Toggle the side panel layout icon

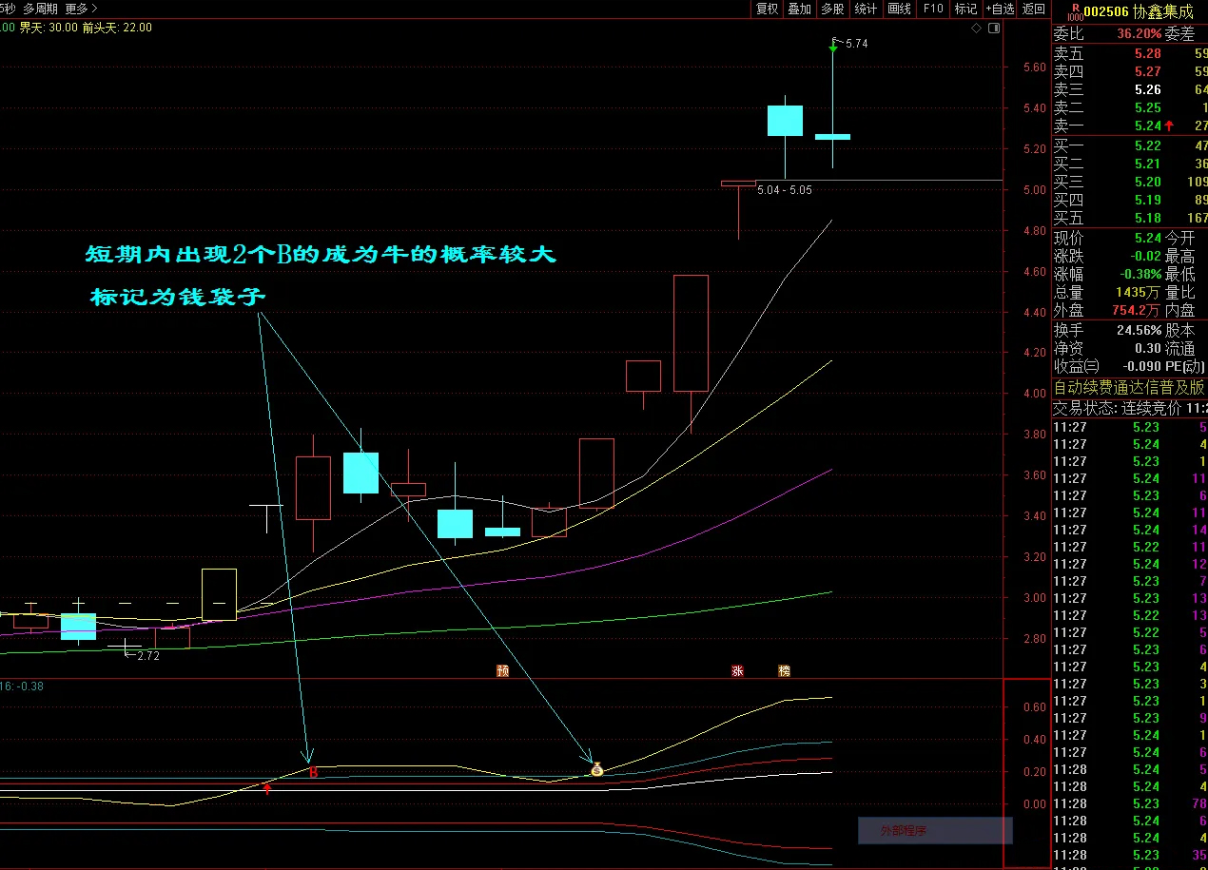(994, 29)
